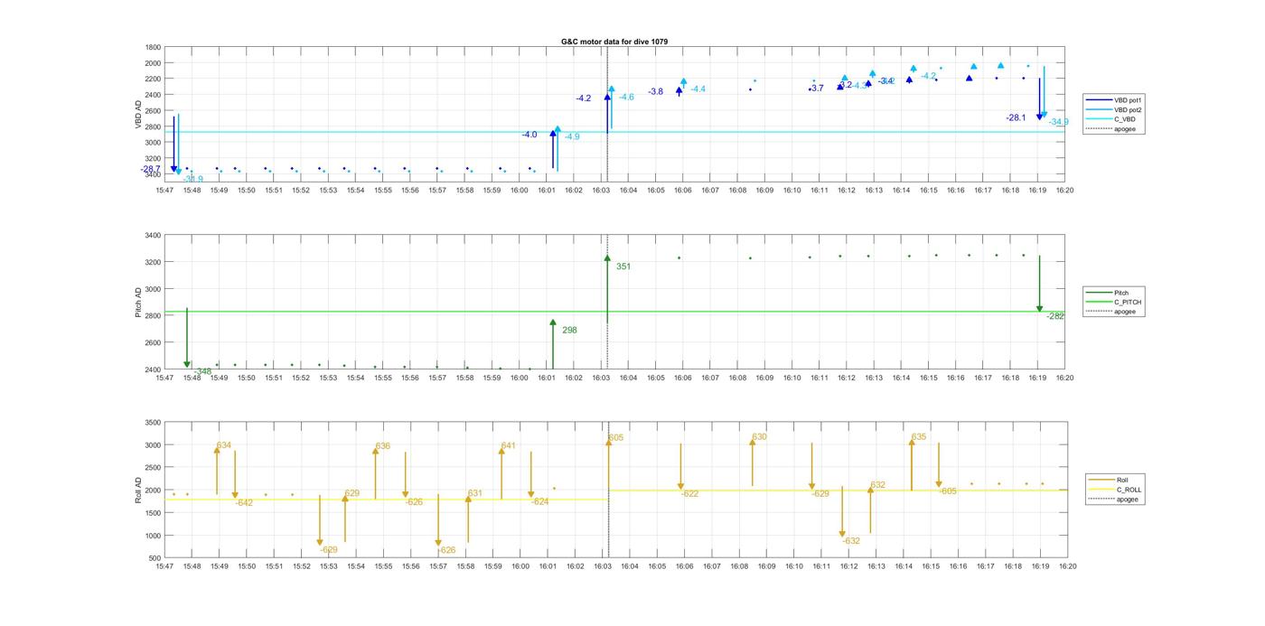
Task: Click the VBD value label '-4.4'
Action: [x=698, y=89]
